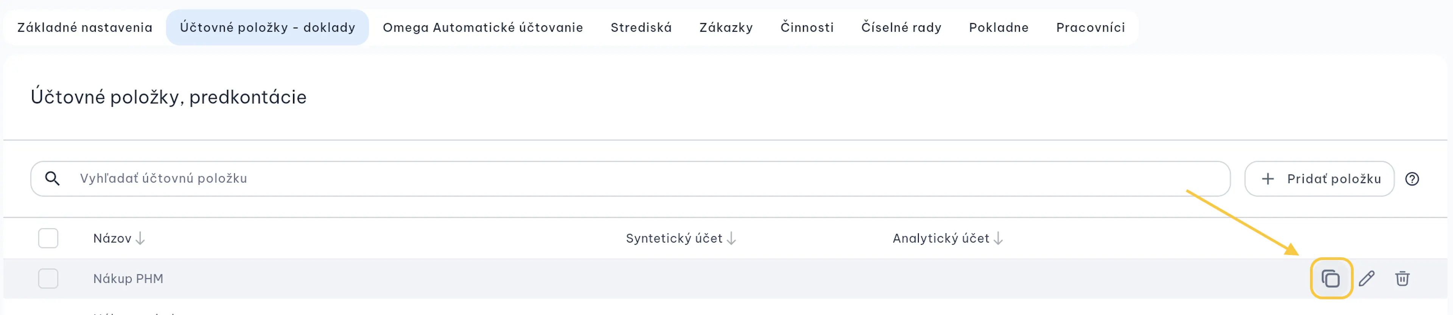1453x315 pixels.
Task: Duplicate the Nákup PHM item
Action: (x=1331, y=278)
